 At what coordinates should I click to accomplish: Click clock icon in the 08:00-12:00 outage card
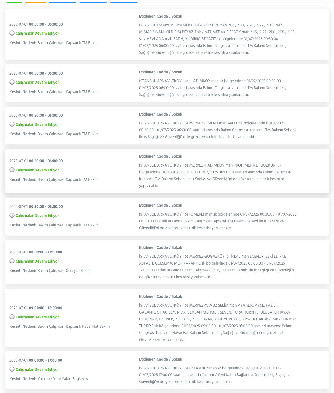(12, 261)
